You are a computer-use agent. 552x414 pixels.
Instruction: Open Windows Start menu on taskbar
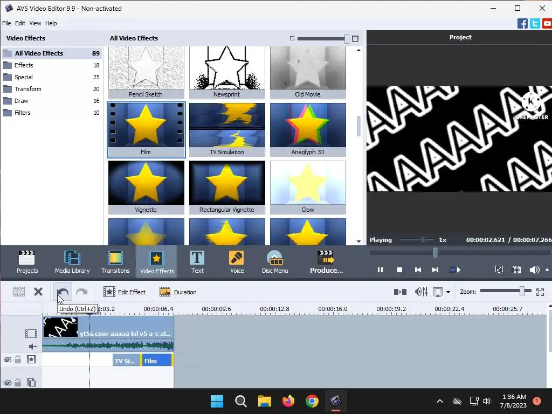point(217,401)
